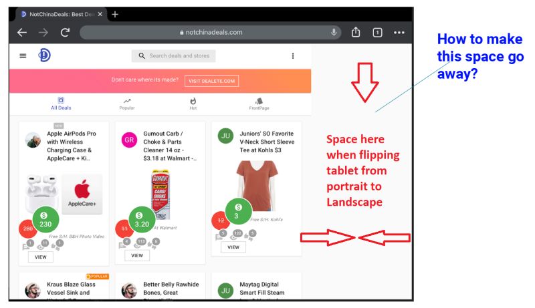Click the 'Free S/H: Kohl's' text
The image size is (535, 308).
tap(266, 219)
